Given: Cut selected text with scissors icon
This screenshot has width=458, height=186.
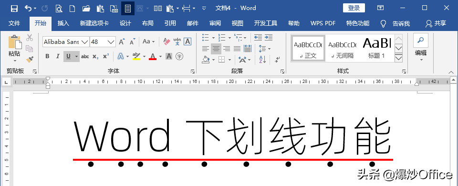Looking at the screenshot, I should [30, 37].
